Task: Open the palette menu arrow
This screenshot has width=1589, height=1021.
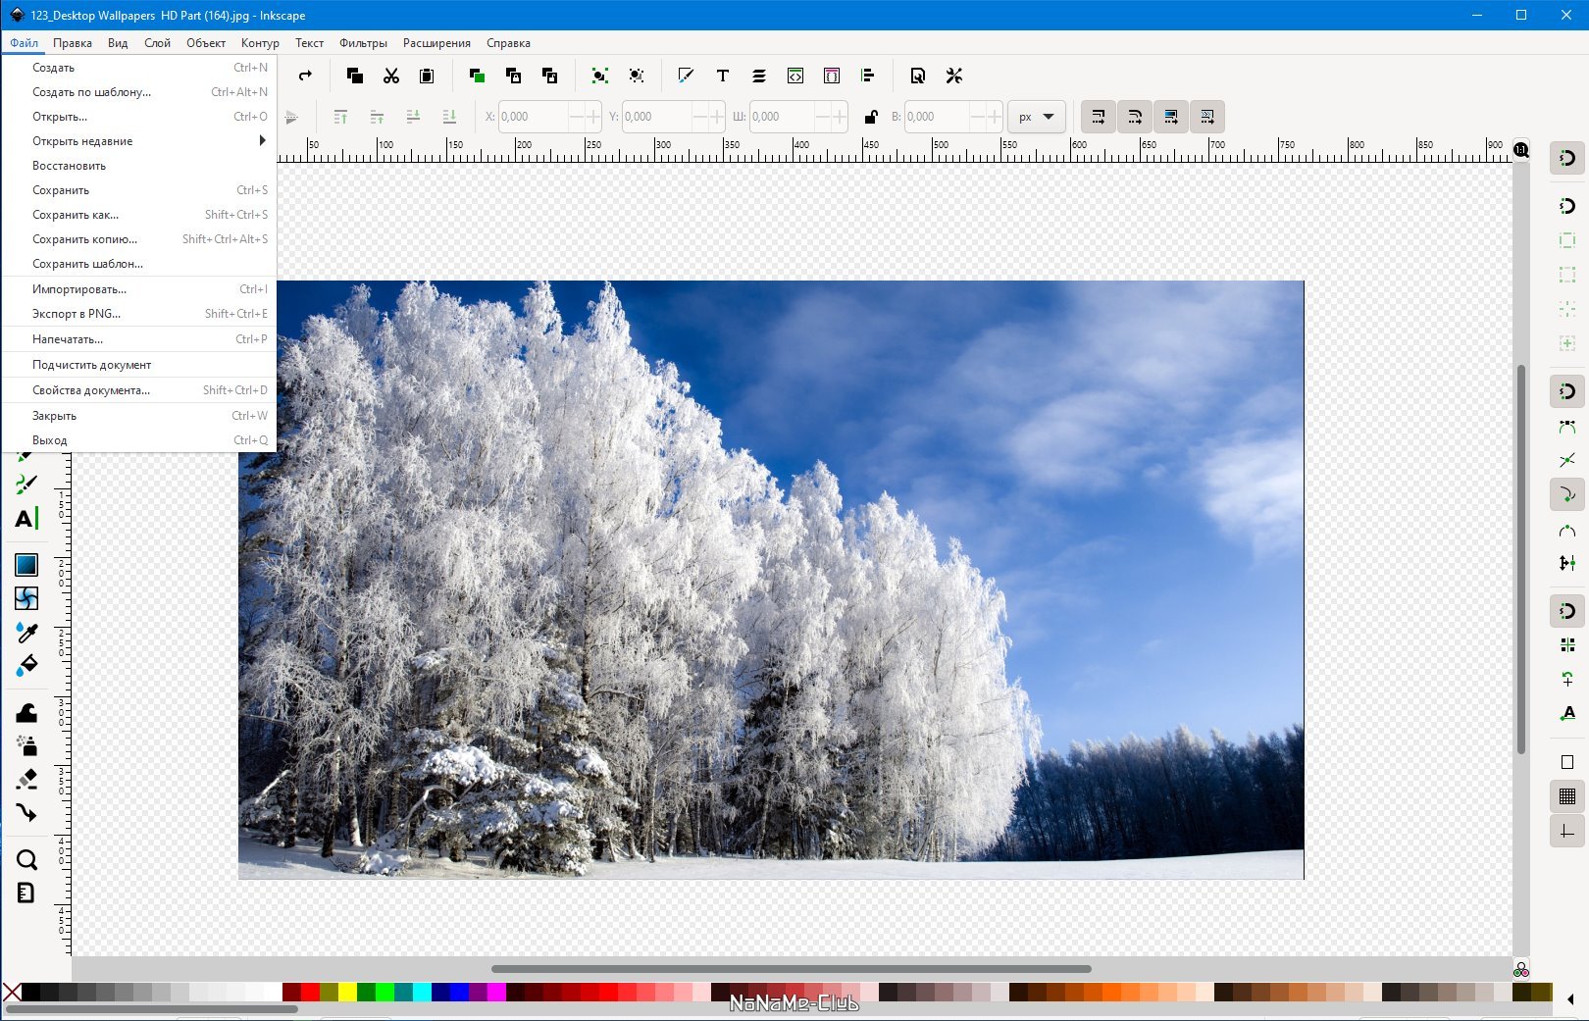Action: (x=1571, y=999)
